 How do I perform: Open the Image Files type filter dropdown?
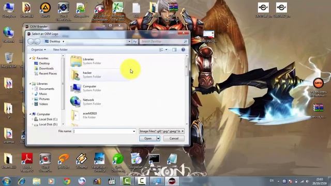(x=162, y=131)
